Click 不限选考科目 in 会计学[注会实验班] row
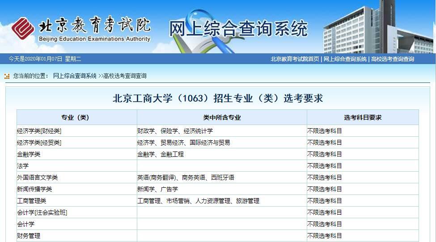The image size is (436, 242). pos(363,213)
